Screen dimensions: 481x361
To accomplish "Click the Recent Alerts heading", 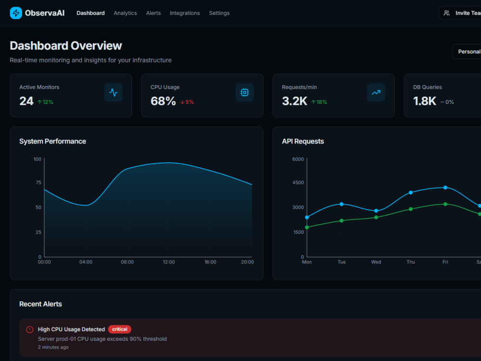I will click(x=40, y=304).
